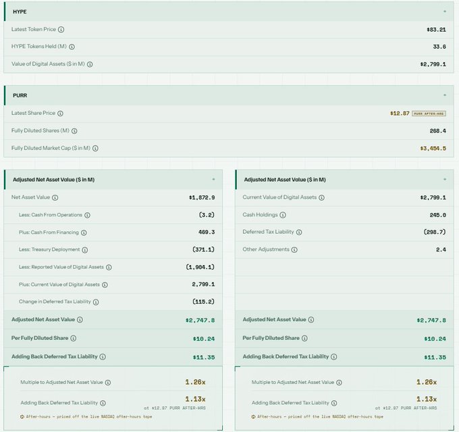Click info icon for Less: Cash From Operations
The width and height of the screenshot is (459, 432).
[x=87, y=215]
